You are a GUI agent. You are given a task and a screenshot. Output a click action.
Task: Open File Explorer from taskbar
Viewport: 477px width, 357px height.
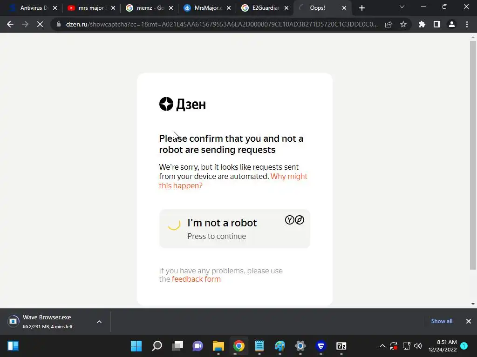tap(218, 346)
